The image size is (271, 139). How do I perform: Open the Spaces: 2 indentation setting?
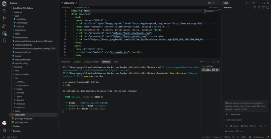click(x=218, y=137)
